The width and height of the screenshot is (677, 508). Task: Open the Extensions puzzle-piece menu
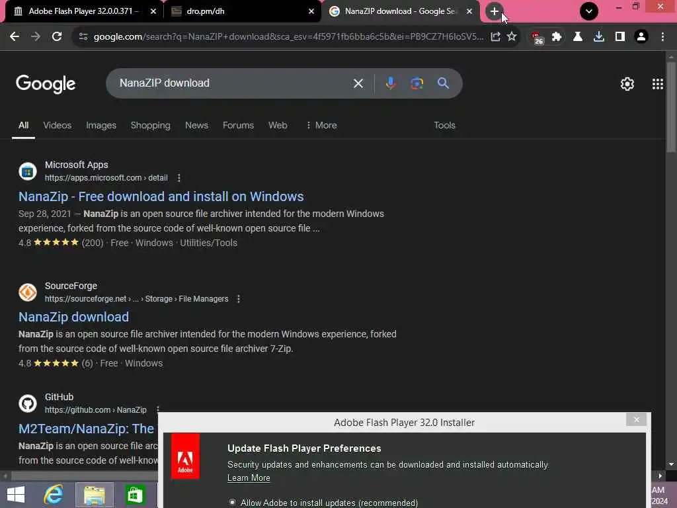[557, 37]
